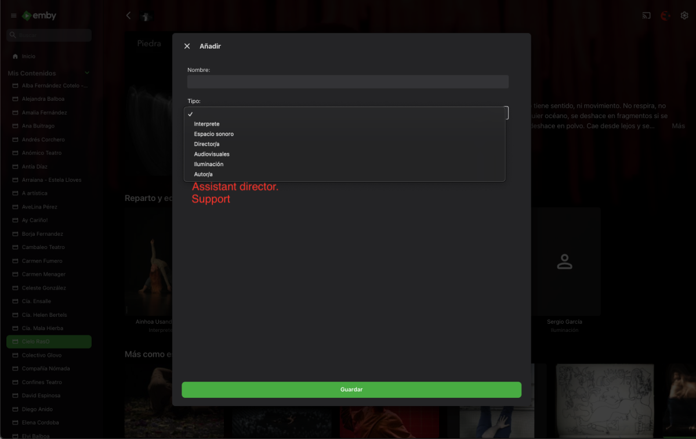This screenshot has height=439, width=696.
Task: Save with the Guardar button
Action: pos(351,390)
